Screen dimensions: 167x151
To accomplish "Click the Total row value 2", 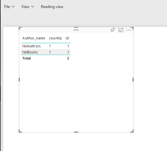I will [x=68, y=58].
